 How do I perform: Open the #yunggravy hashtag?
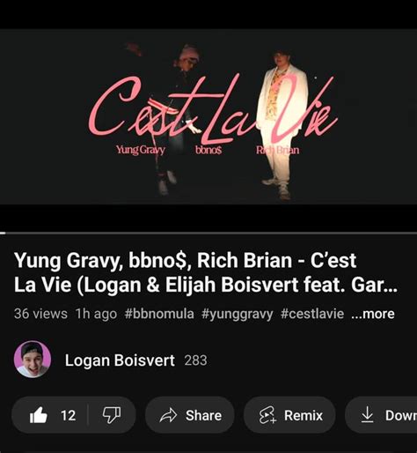pyautogui.click(x=237, y=314)
